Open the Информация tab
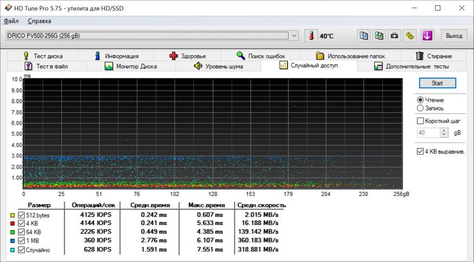 tap(116, 56)
